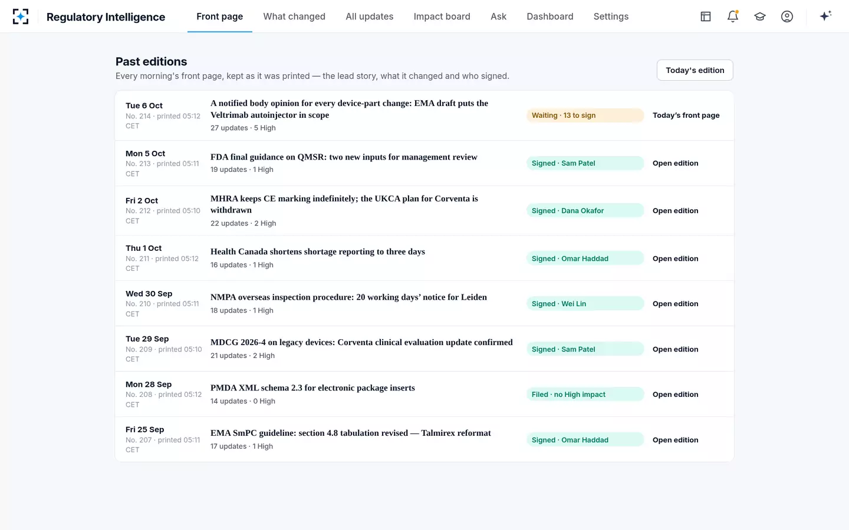Select the FDA final guidance on QMSR headline
849x530 pixels.
tap(344, 157)
